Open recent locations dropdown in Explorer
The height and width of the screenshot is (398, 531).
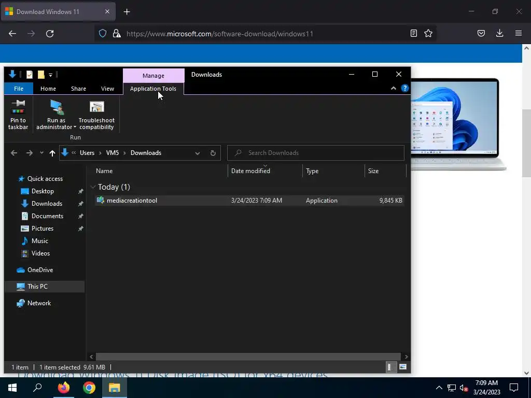click(x=41, y=153)
